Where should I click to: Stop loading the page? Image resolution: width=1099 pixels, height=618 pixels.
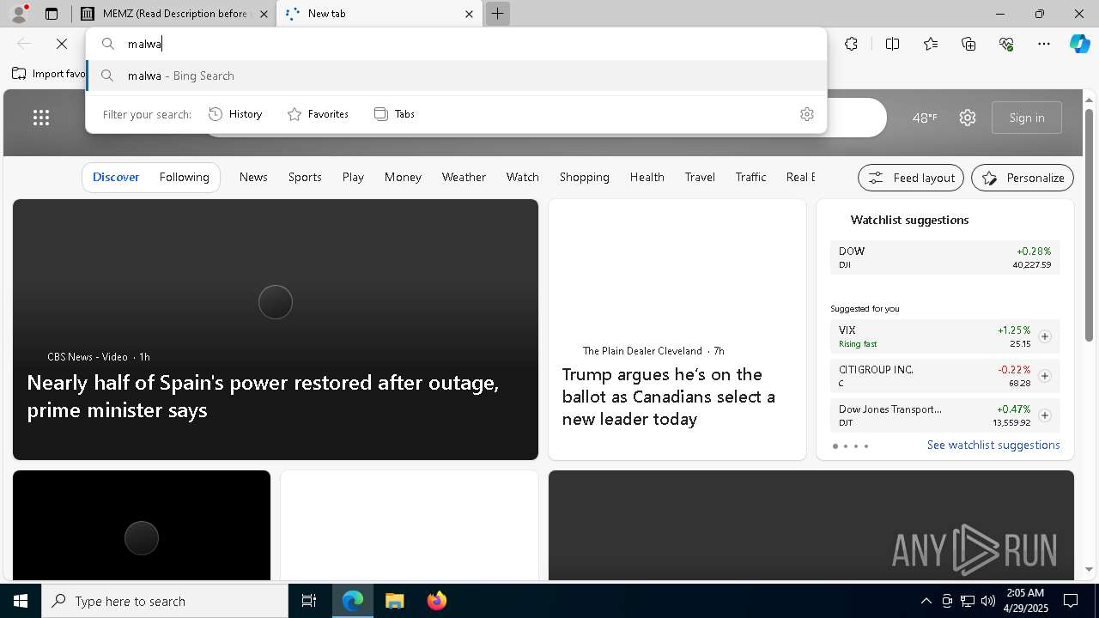[62, 44]
